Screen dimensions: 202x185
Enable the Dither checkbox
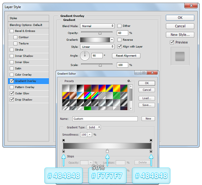click(120, 26)
